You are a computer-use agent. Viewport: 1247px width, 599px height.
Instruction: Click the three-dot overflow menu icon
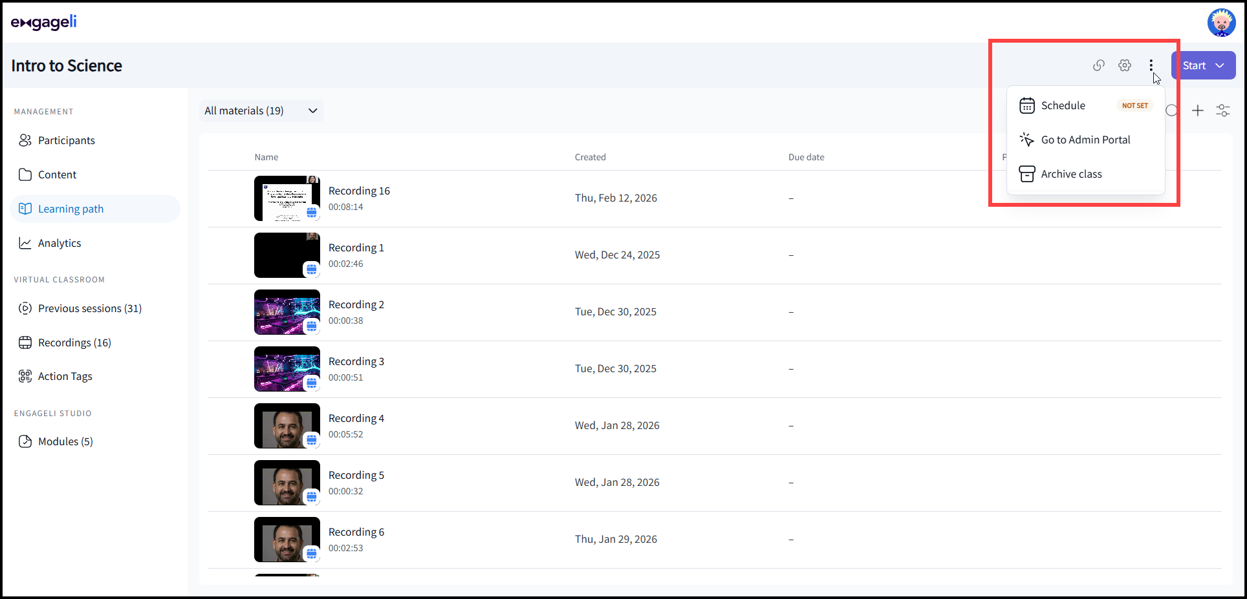[1151, 65]
